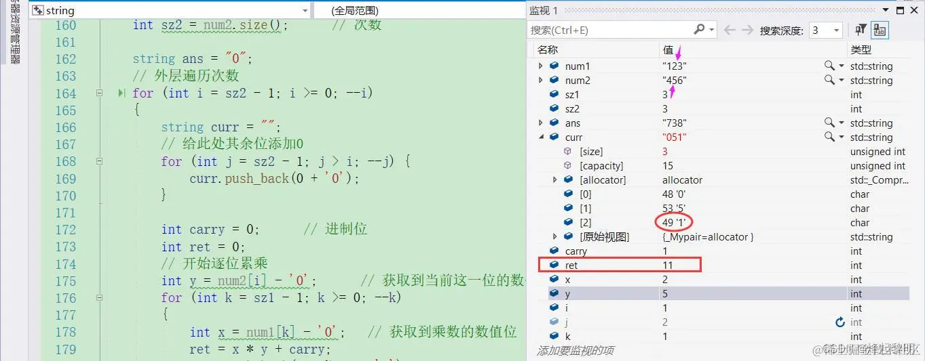This screenshot has width=925, height=361.
Task: Collapse the for loop at line 164
Action: (99, 93)
